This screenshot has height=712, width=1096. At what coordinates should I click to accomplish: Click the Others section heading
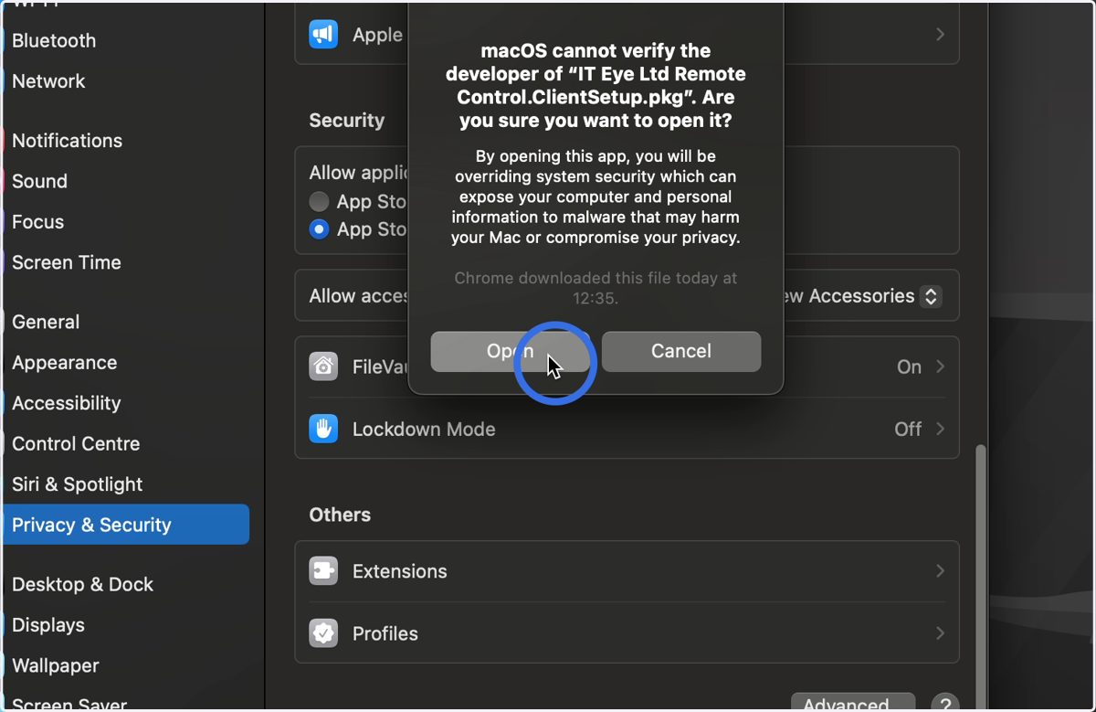(x=340, y=515)
